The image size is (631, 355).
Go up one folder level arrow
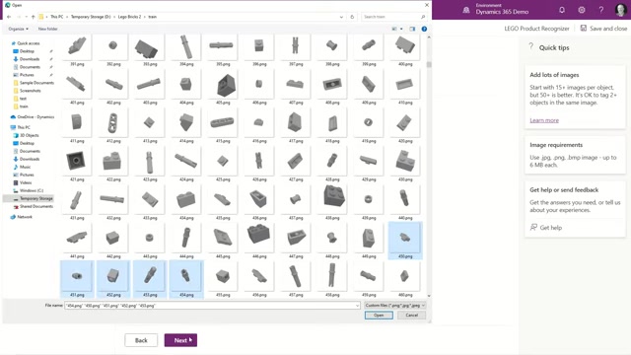point(33,17)
